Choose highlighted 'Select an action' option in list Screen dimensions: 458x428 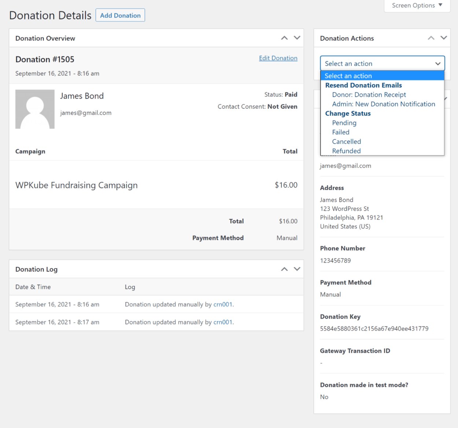382,76
